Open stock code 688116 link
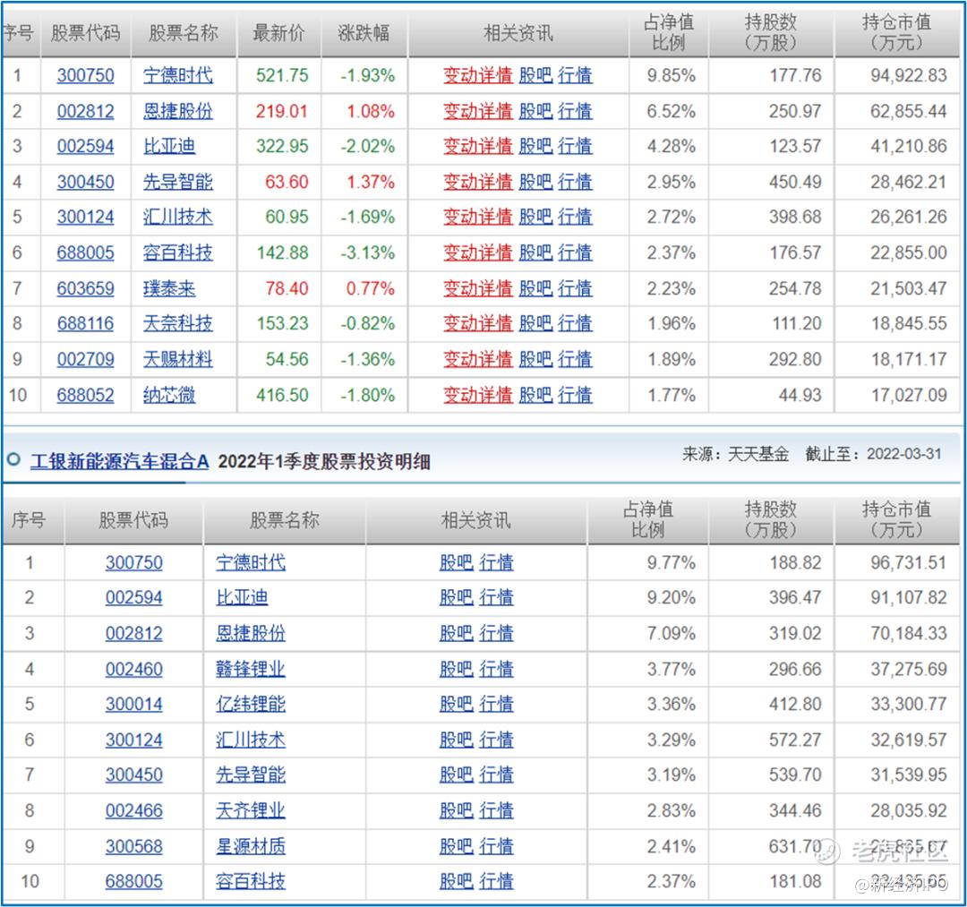This screenshot has height=907, width=967. tap(86, 324)
